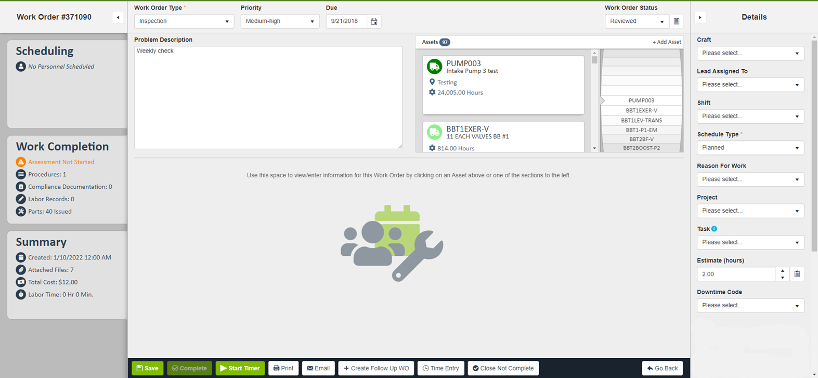
Task: Click the calculator icon beside Estimate hours
Action: pos(797,274)
